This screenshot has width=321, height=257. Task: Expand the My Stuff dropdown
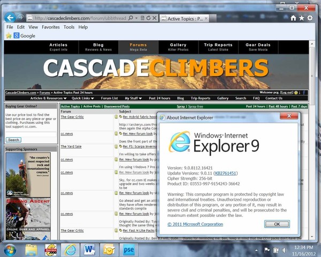133,98
